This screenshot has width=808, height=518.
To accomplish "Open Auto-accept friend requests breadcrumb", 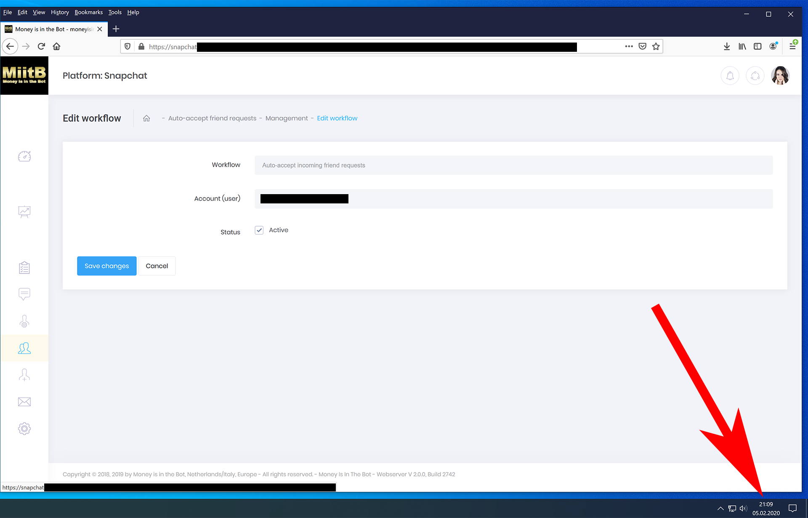I will 212,118.
